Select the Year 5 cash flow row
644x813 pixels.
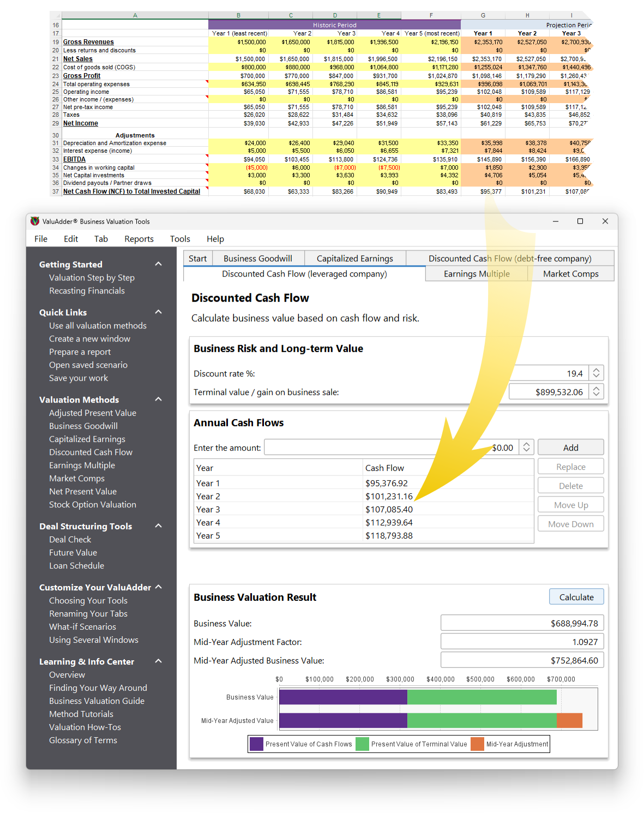point(364,536)
